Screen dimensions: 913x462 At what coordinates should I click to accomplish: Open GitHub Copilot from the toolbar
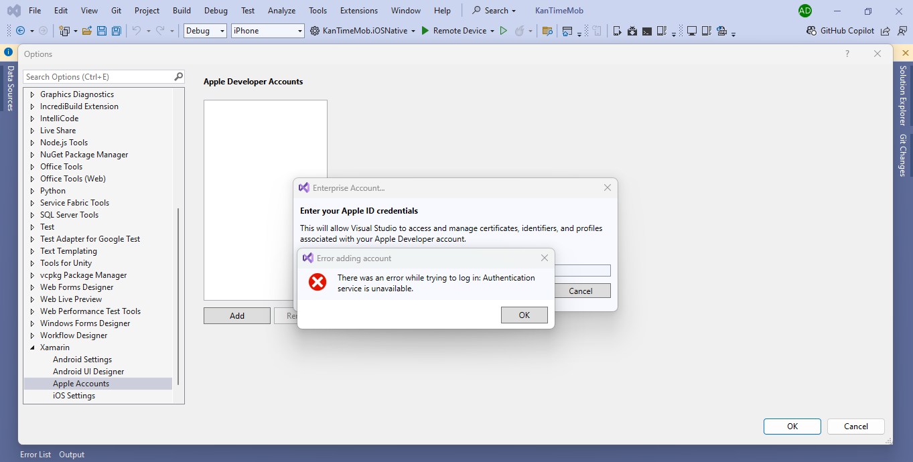tap(841, 31)
